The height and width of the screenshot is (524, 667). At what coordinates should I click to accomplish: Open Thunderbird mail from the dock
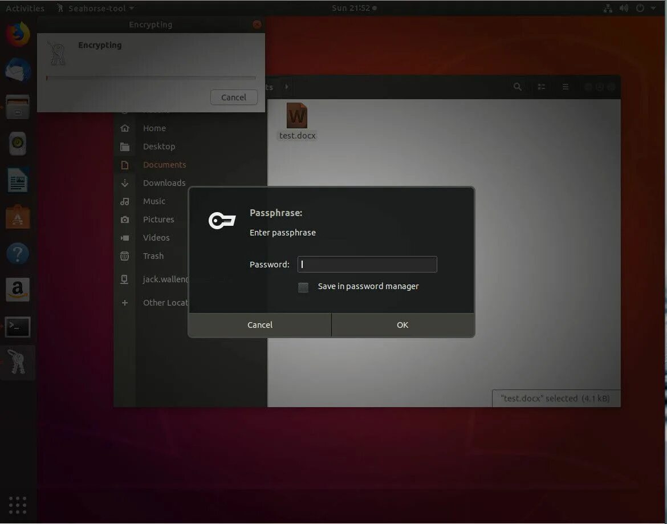point(17,70)
